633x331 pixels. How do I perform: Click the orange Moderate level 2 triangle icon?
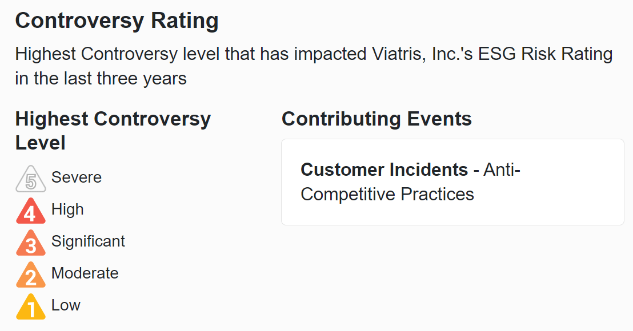tap(31, 275)
